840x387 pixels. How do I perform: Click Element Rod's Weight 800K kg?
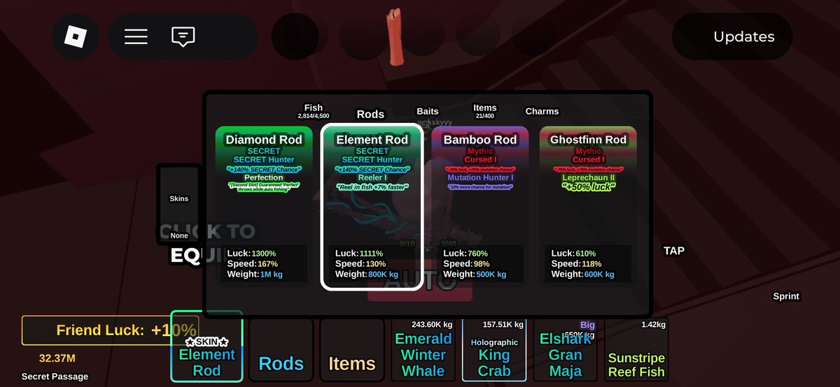tap(367, 275)
